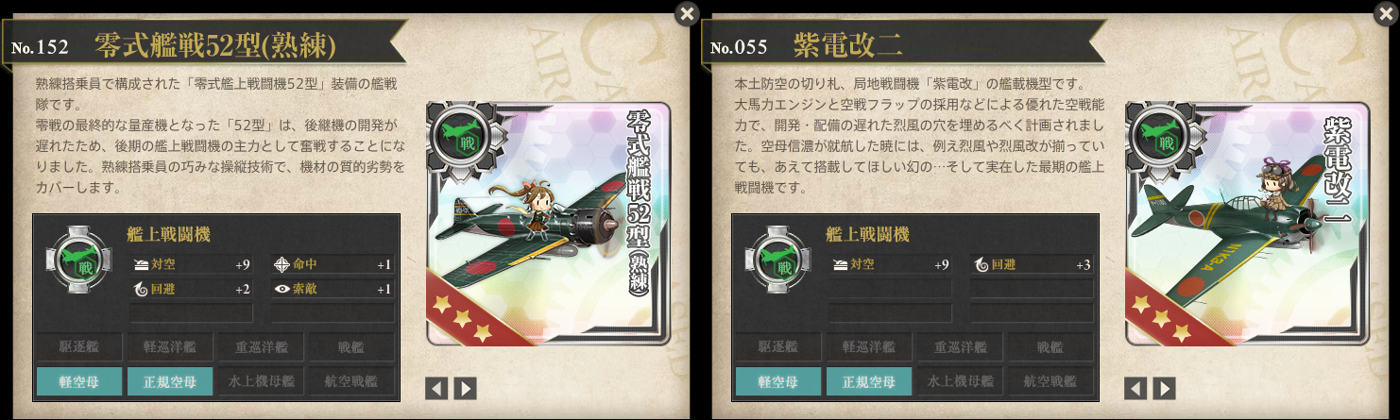Click next arrow under 零式艦戦52型 card
1400x420 pixels.
pos(465,388)
